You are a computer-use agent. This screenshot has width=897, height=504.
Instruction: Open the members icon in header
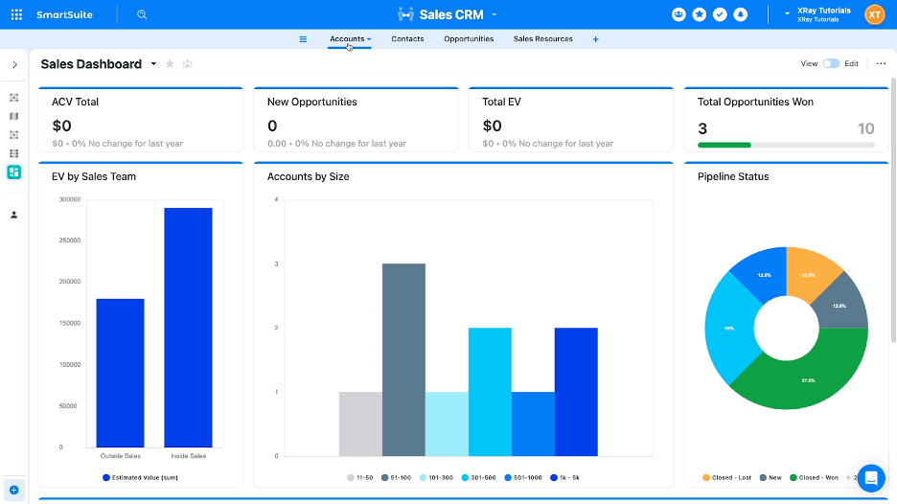pos(678,15)
